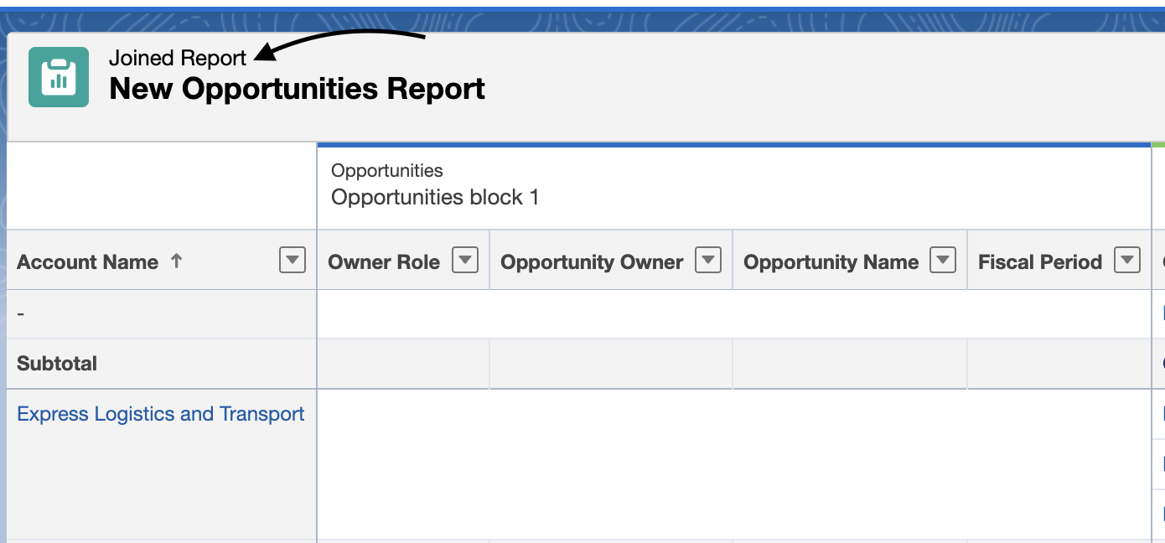Select the Owner Role column header
This screenshot has width=1165, height=543.
point(384,261)
